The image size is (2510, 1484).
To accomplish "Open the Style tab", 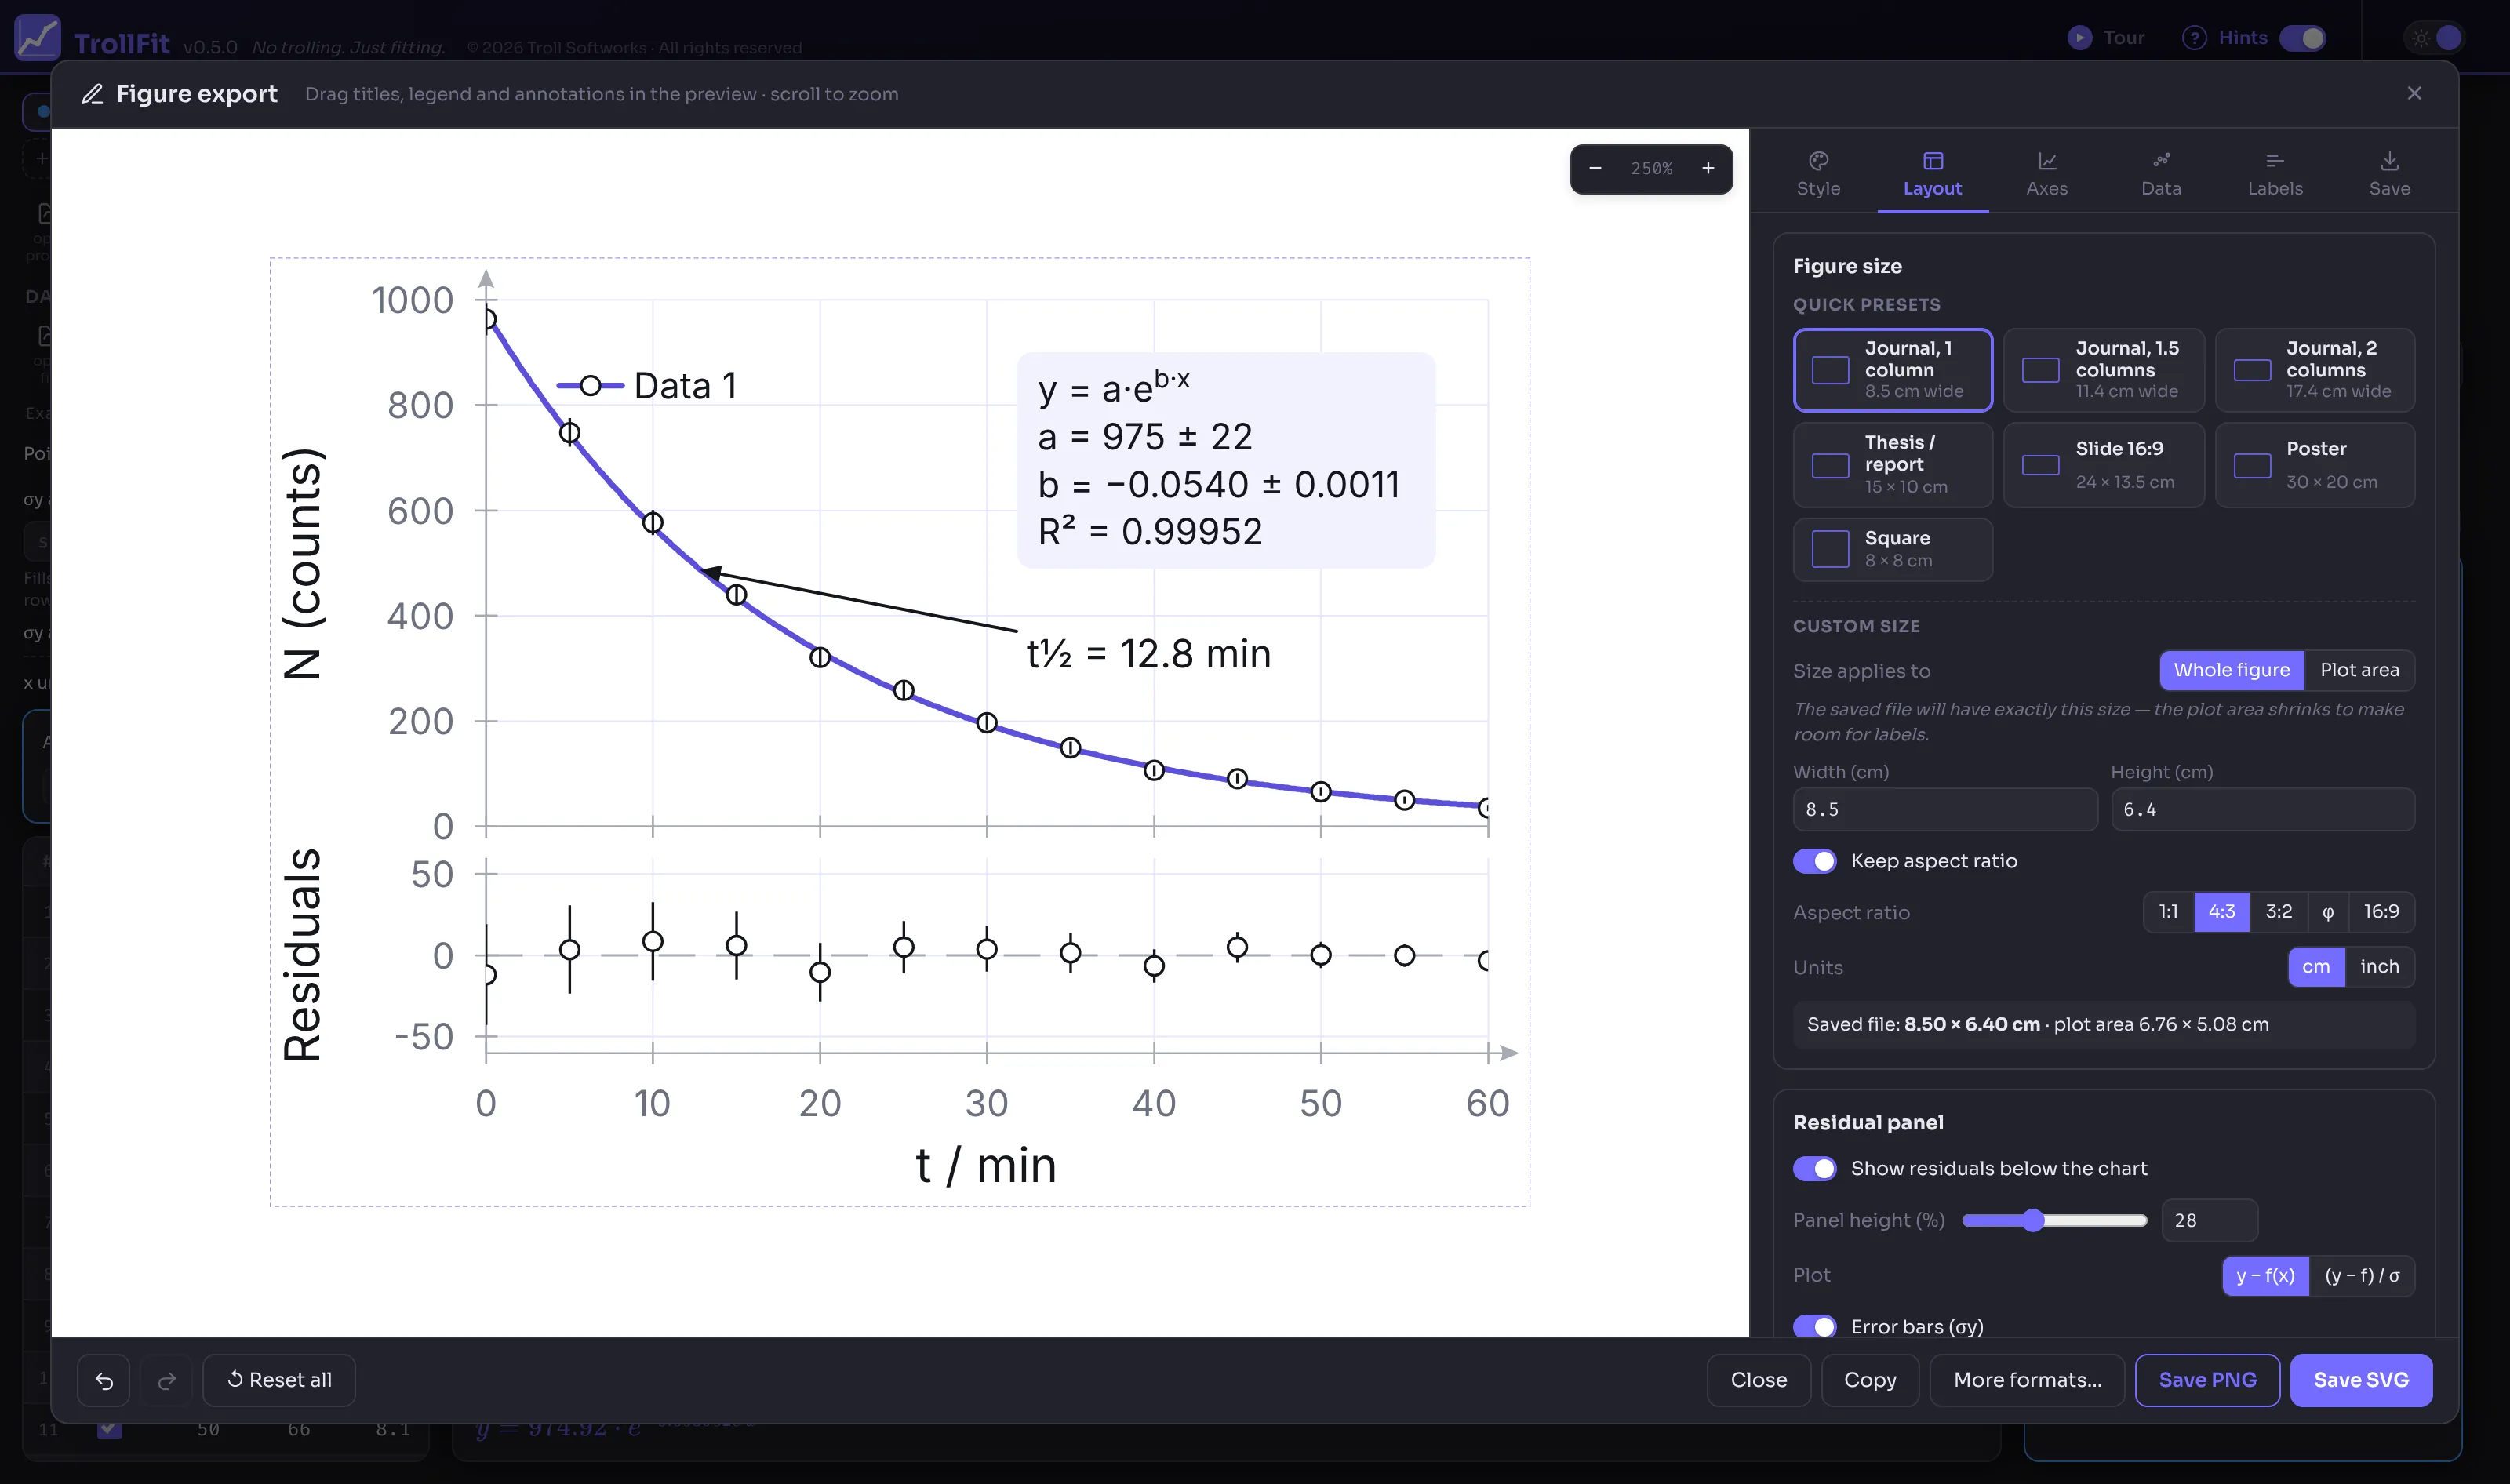I will tap(1818, 174).
